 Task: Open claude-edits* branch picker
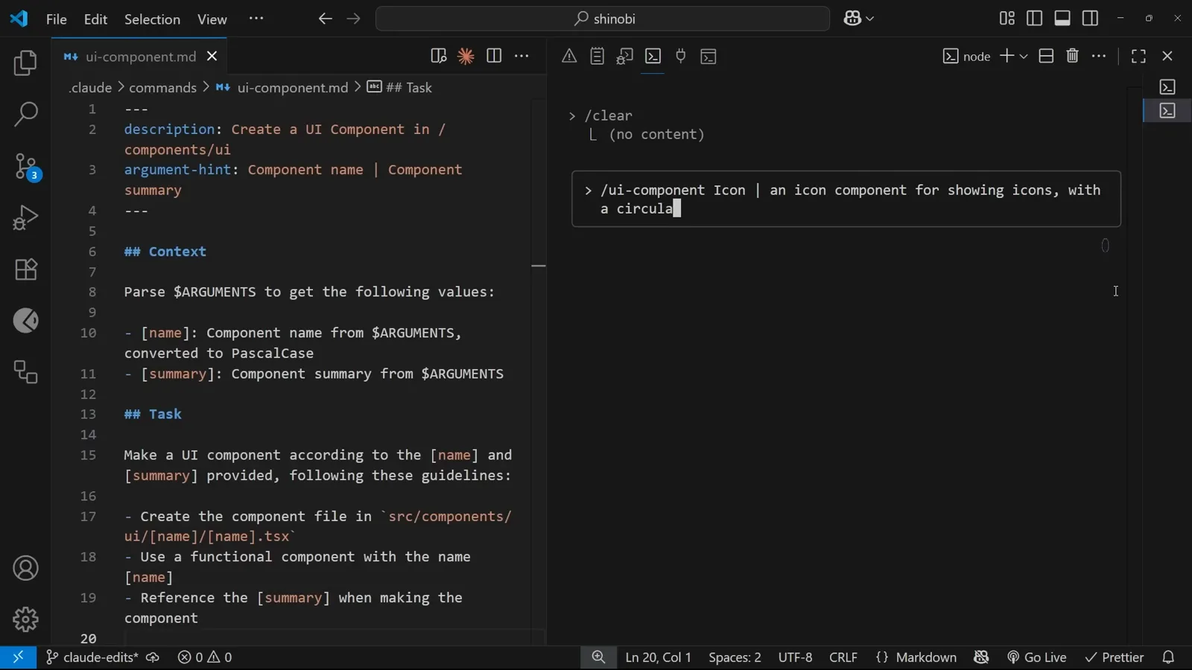[92, 657]
